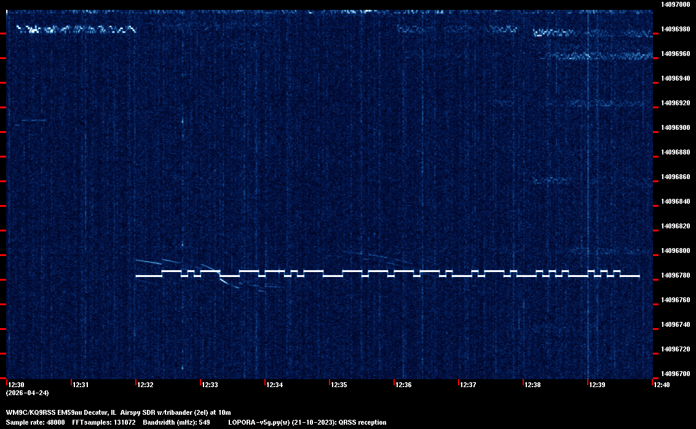Select the 14096980 frequency scale label
This screenshot has height=429, width=696.
[x=674, y=29]
